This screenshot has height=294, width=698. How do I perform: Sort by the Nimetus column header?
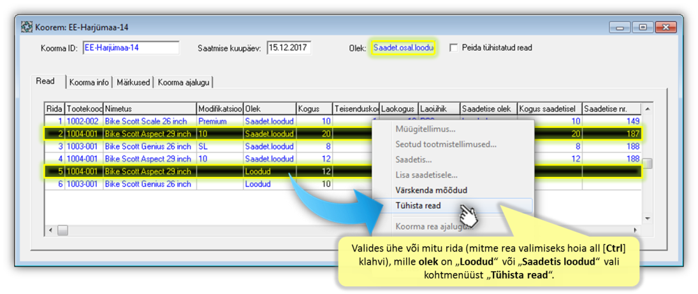pos(149,109)
